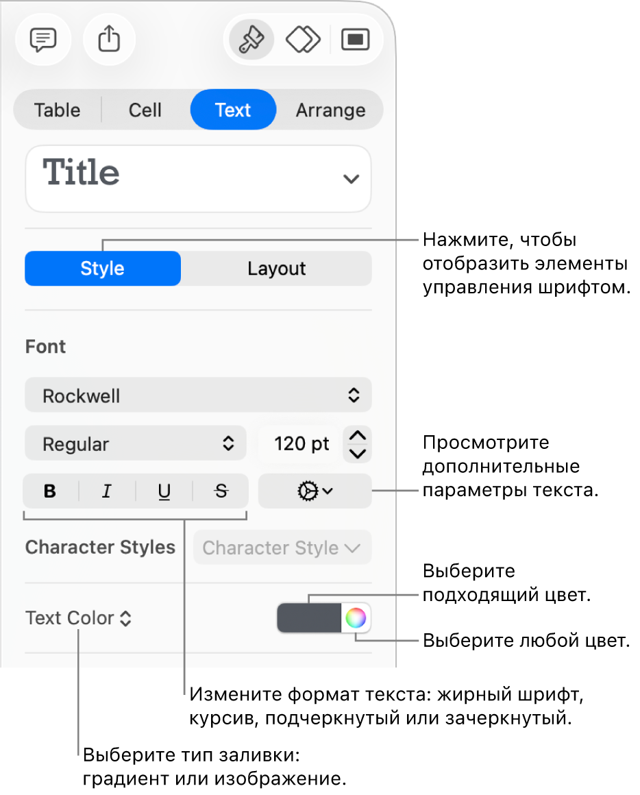Viewport: 640px width, 795px height.
Task: Open advanced options gear menu
Action: 315,491
